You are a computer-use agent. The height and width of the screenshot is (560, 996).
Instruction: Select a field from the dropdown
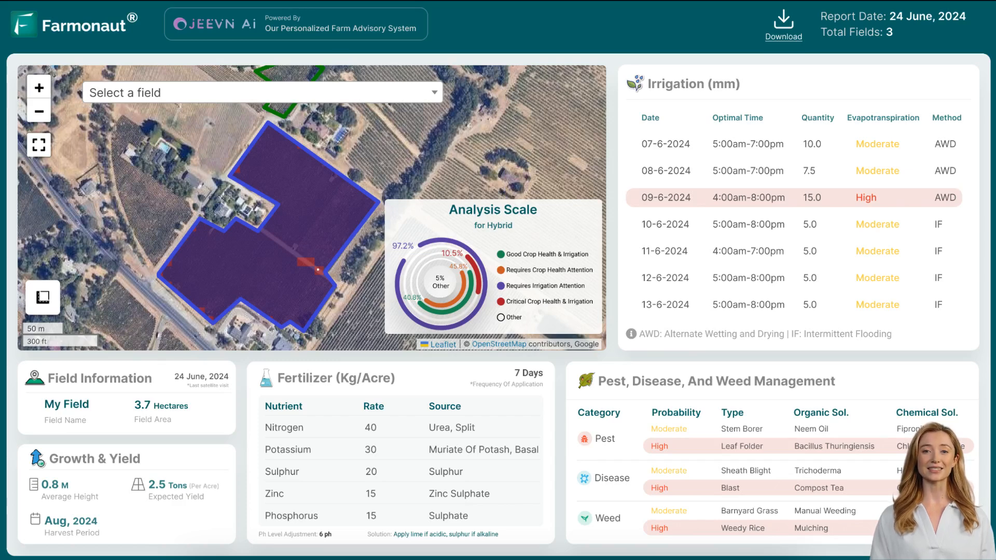262,92
